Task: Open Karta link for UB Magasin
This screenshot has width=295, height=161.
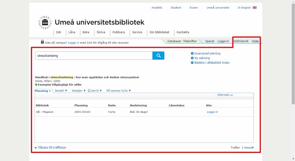Action: click(111, 112)
